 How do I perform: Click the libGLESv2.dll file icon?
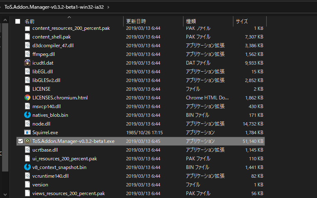click(x=27, y=80)
